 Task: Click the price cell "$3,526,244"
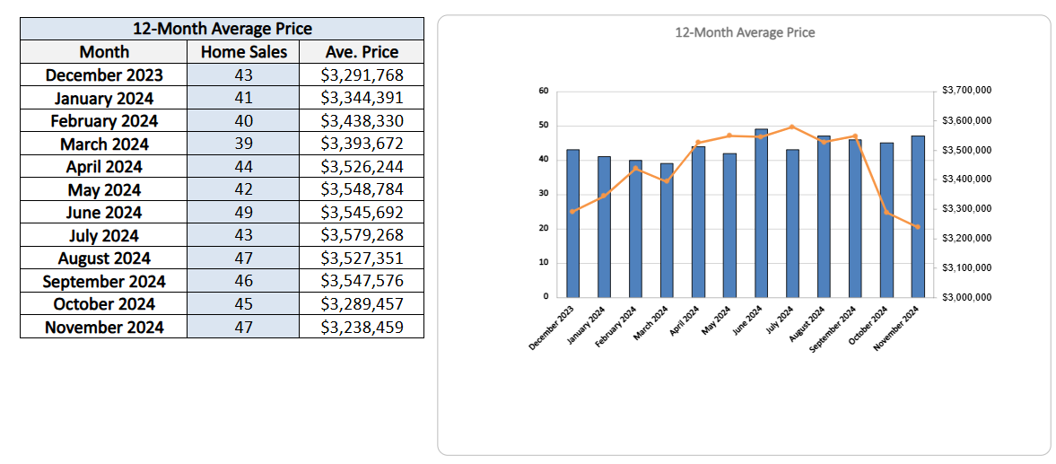pos(362,166)
